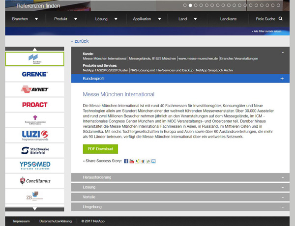Click the green-grey share icon

tap(148, 161)
